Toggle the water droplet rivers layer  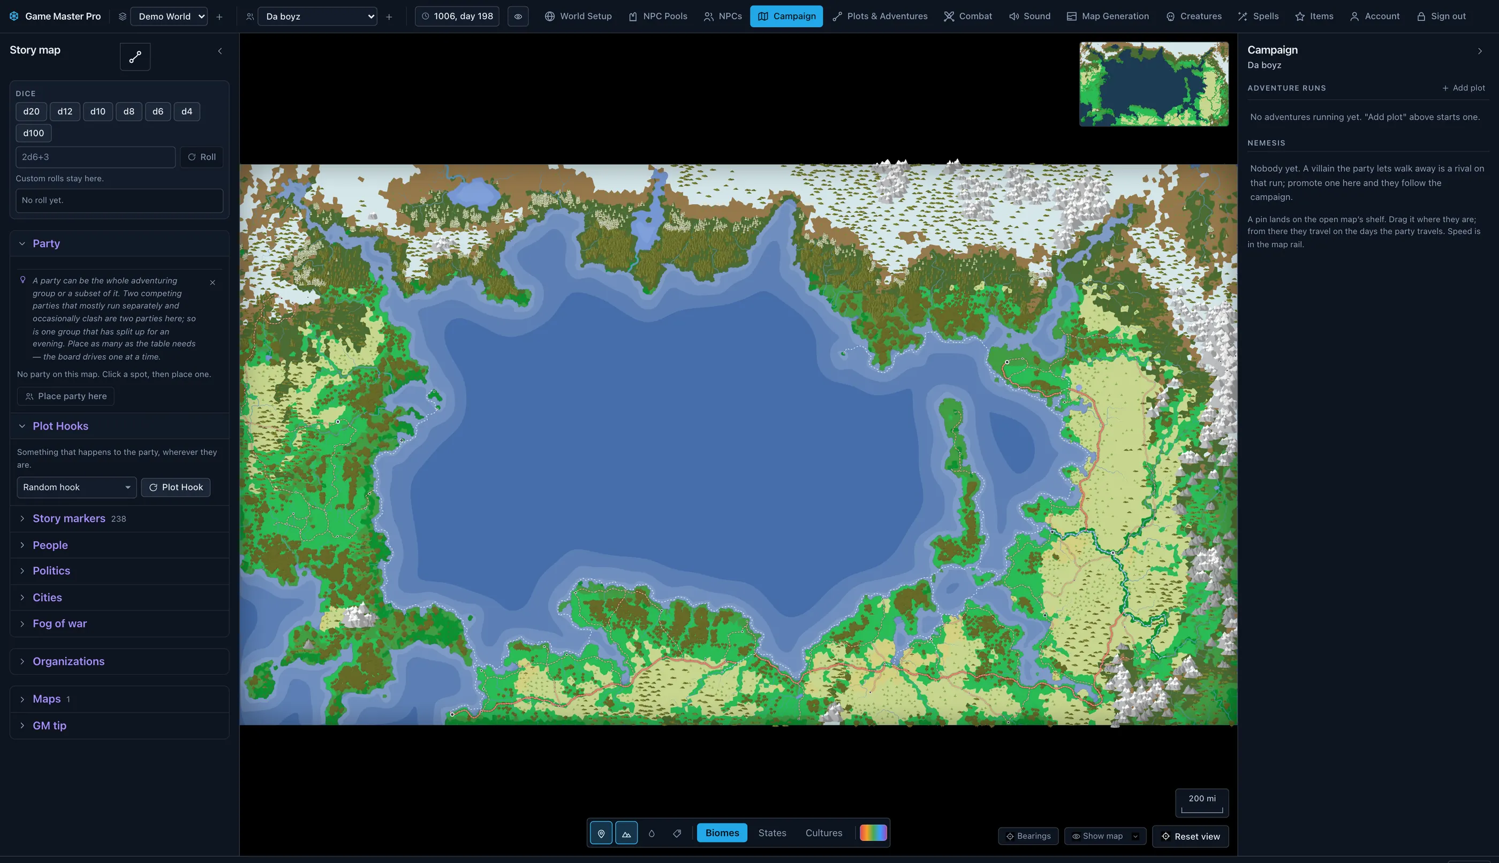651,833
